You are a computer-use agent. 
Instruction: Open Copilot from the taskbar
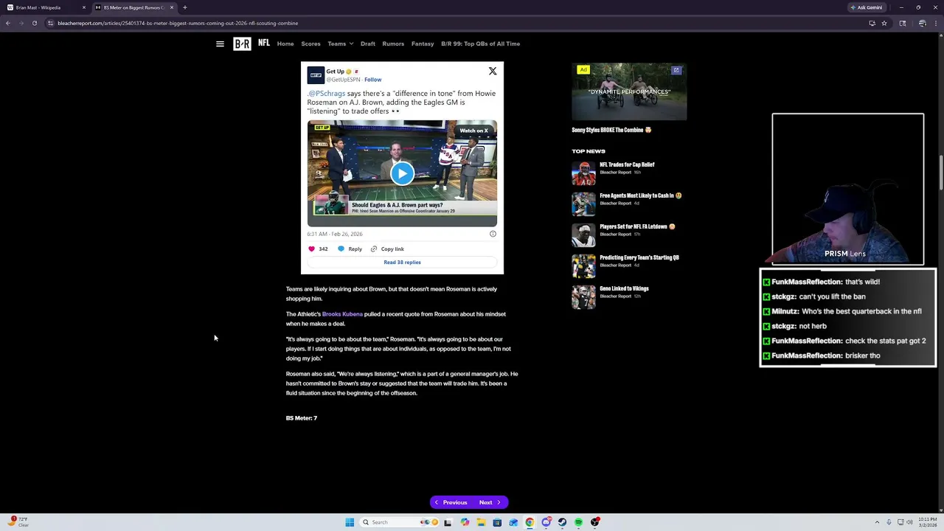(465, 522)
